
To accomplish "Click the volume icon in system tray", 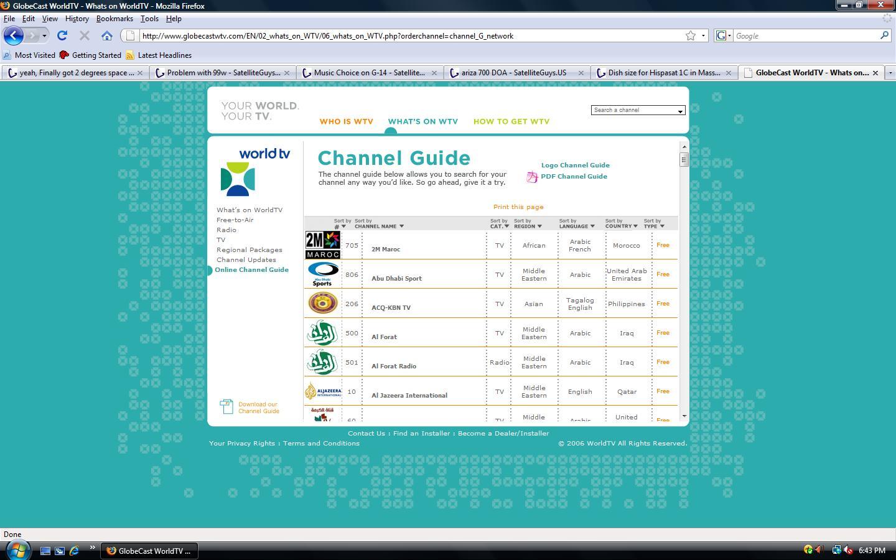I will pos(820,550).
